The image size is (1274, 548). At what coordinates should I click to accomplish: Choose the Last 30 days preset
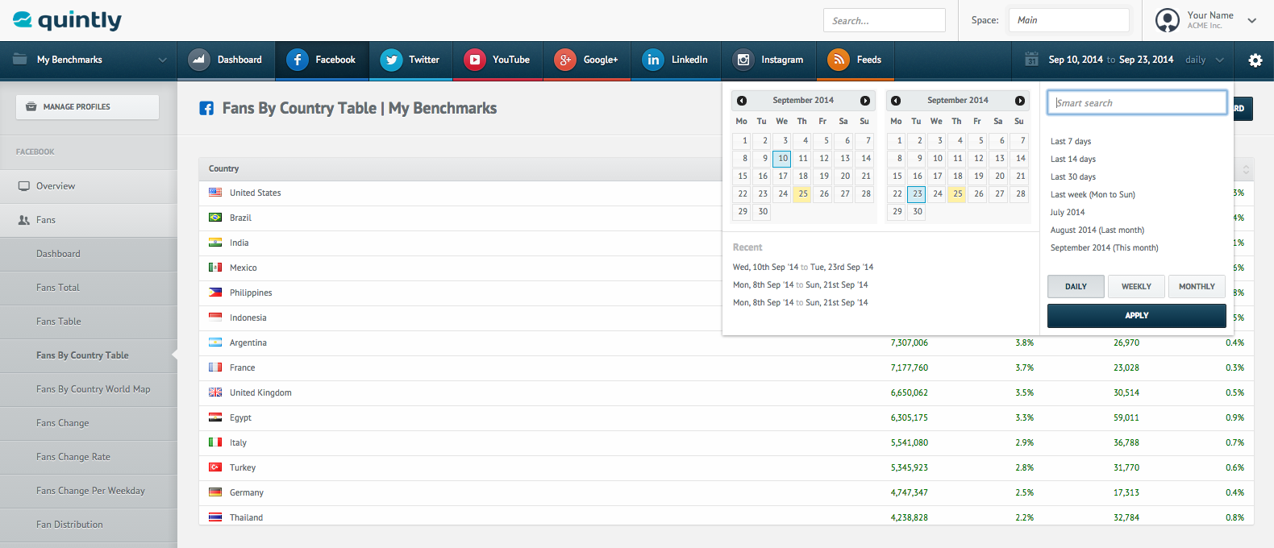tap(1072, 177)
